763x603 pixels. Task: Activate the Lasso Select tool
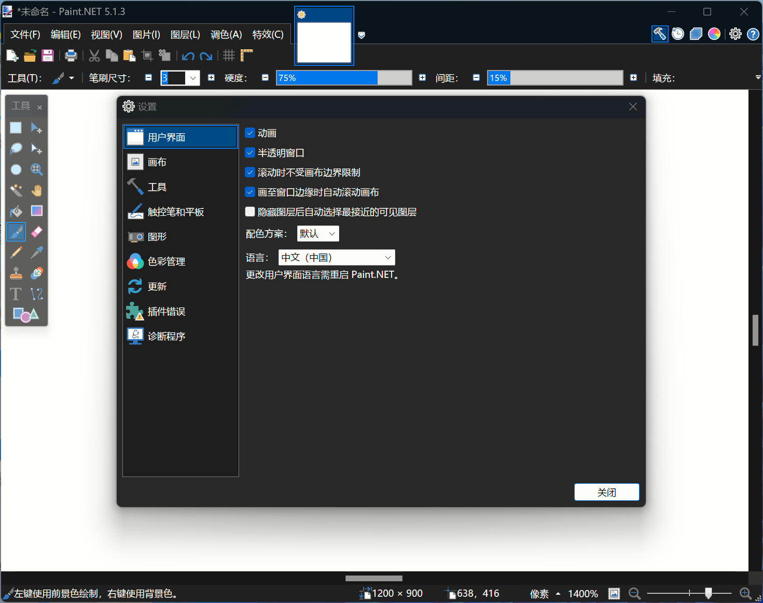pos(16,148)
